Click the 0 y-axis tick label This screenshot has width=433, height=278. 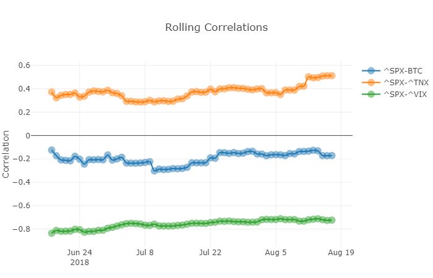click(28, 135)
